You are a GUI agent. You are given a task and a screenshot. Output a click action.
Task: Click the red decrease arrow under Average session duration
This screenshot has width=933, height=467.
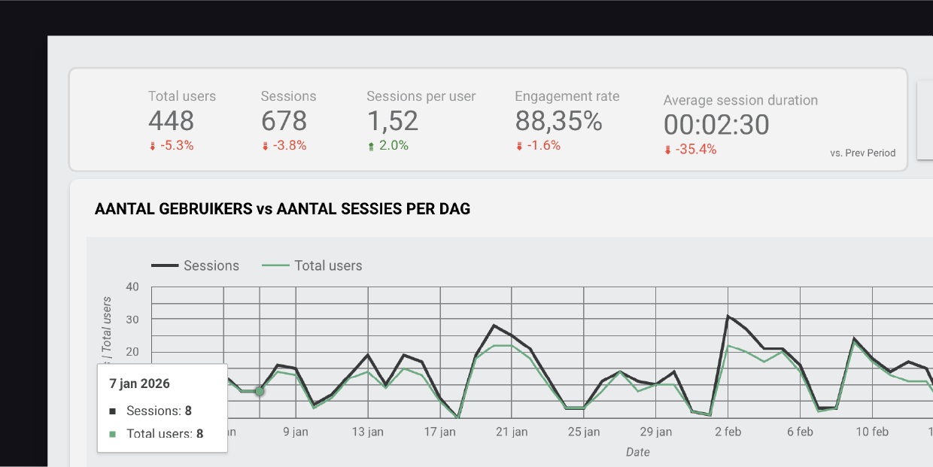(x=668, y=150)
